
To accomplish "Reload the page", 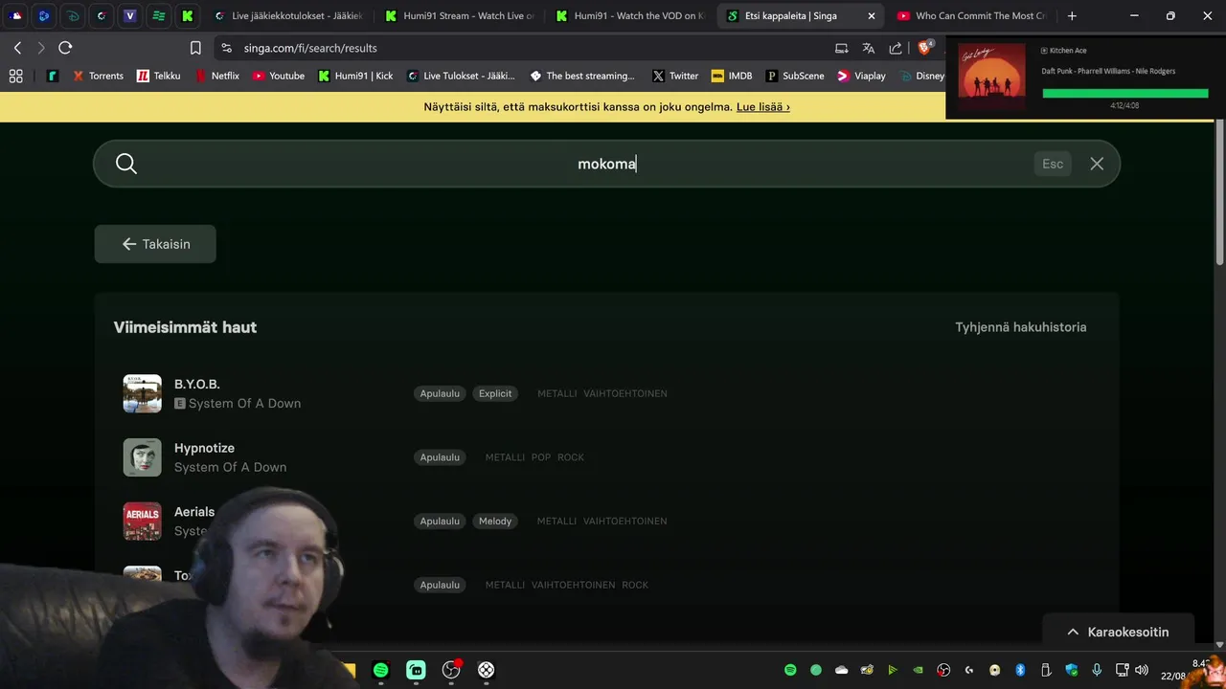I will click(65, 48).
